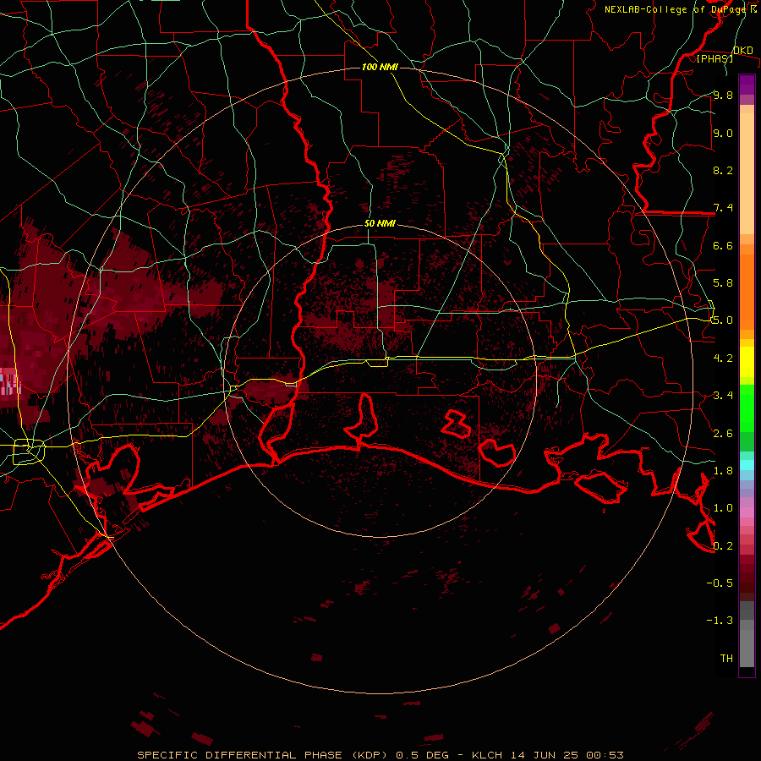Click the 9.8 value on the scale

click(x=723, y=95)
